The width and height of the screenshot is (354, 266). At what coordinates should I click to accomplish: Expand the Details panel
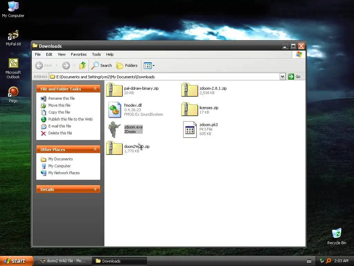coord(95,189)
